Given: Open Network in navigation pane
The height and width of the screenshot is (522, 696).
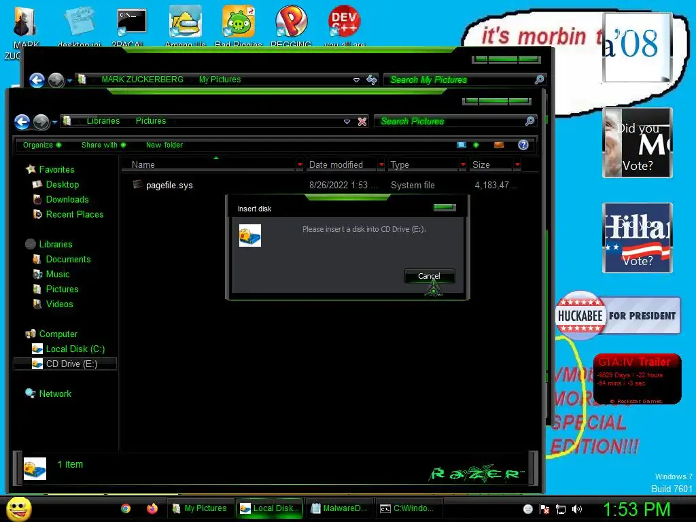Looking at the screenshot, I should tap(55, 394).
